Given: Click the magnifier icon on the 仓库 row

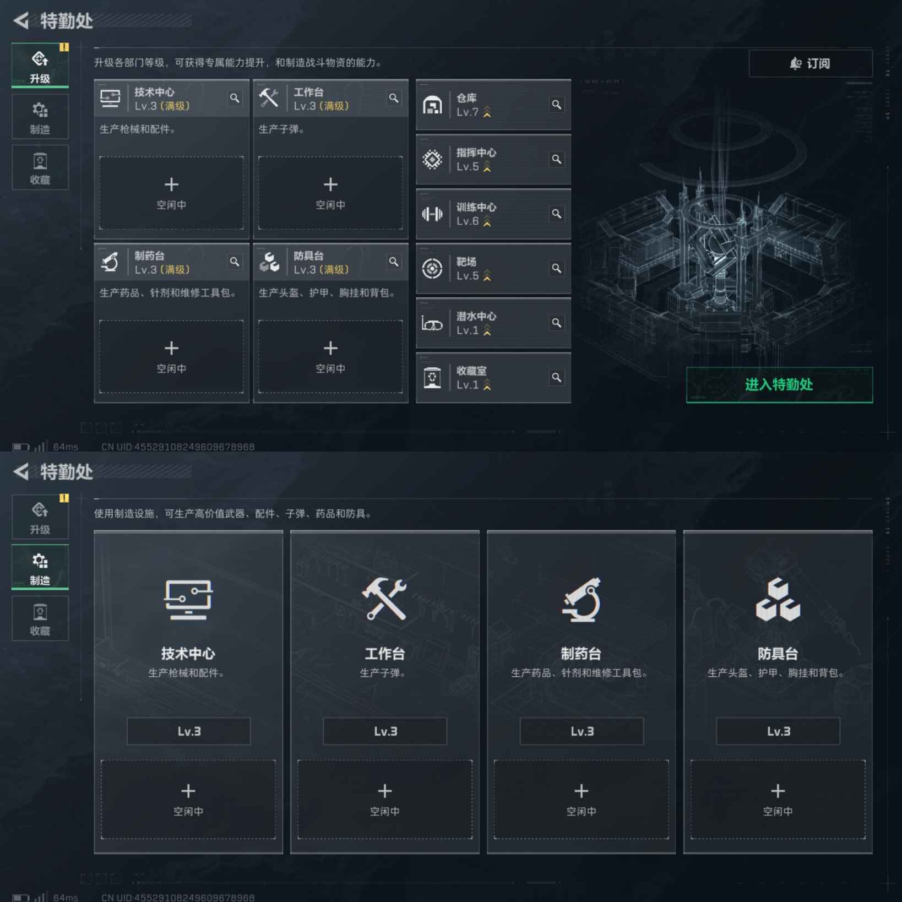Looking at the screenshot, I should (556, 105).
